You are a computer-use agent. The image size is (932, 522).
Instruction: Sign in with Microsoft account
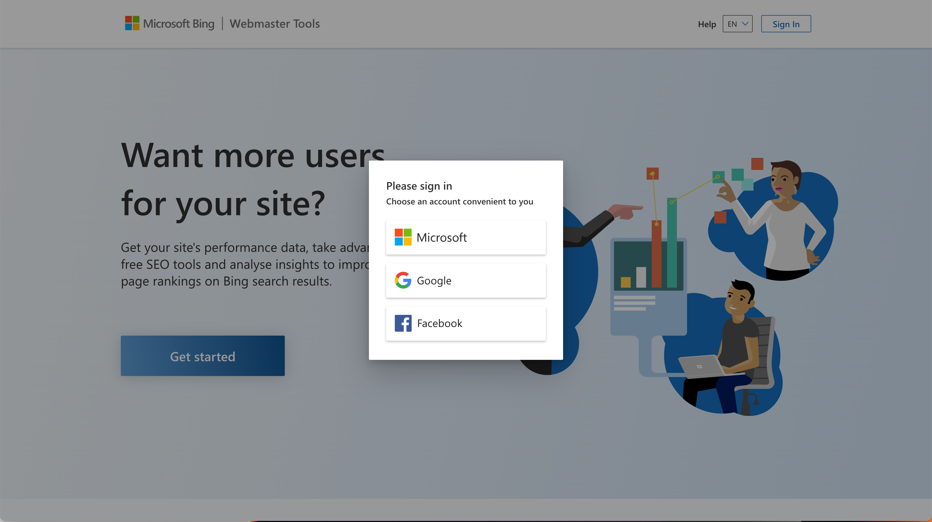466,237
